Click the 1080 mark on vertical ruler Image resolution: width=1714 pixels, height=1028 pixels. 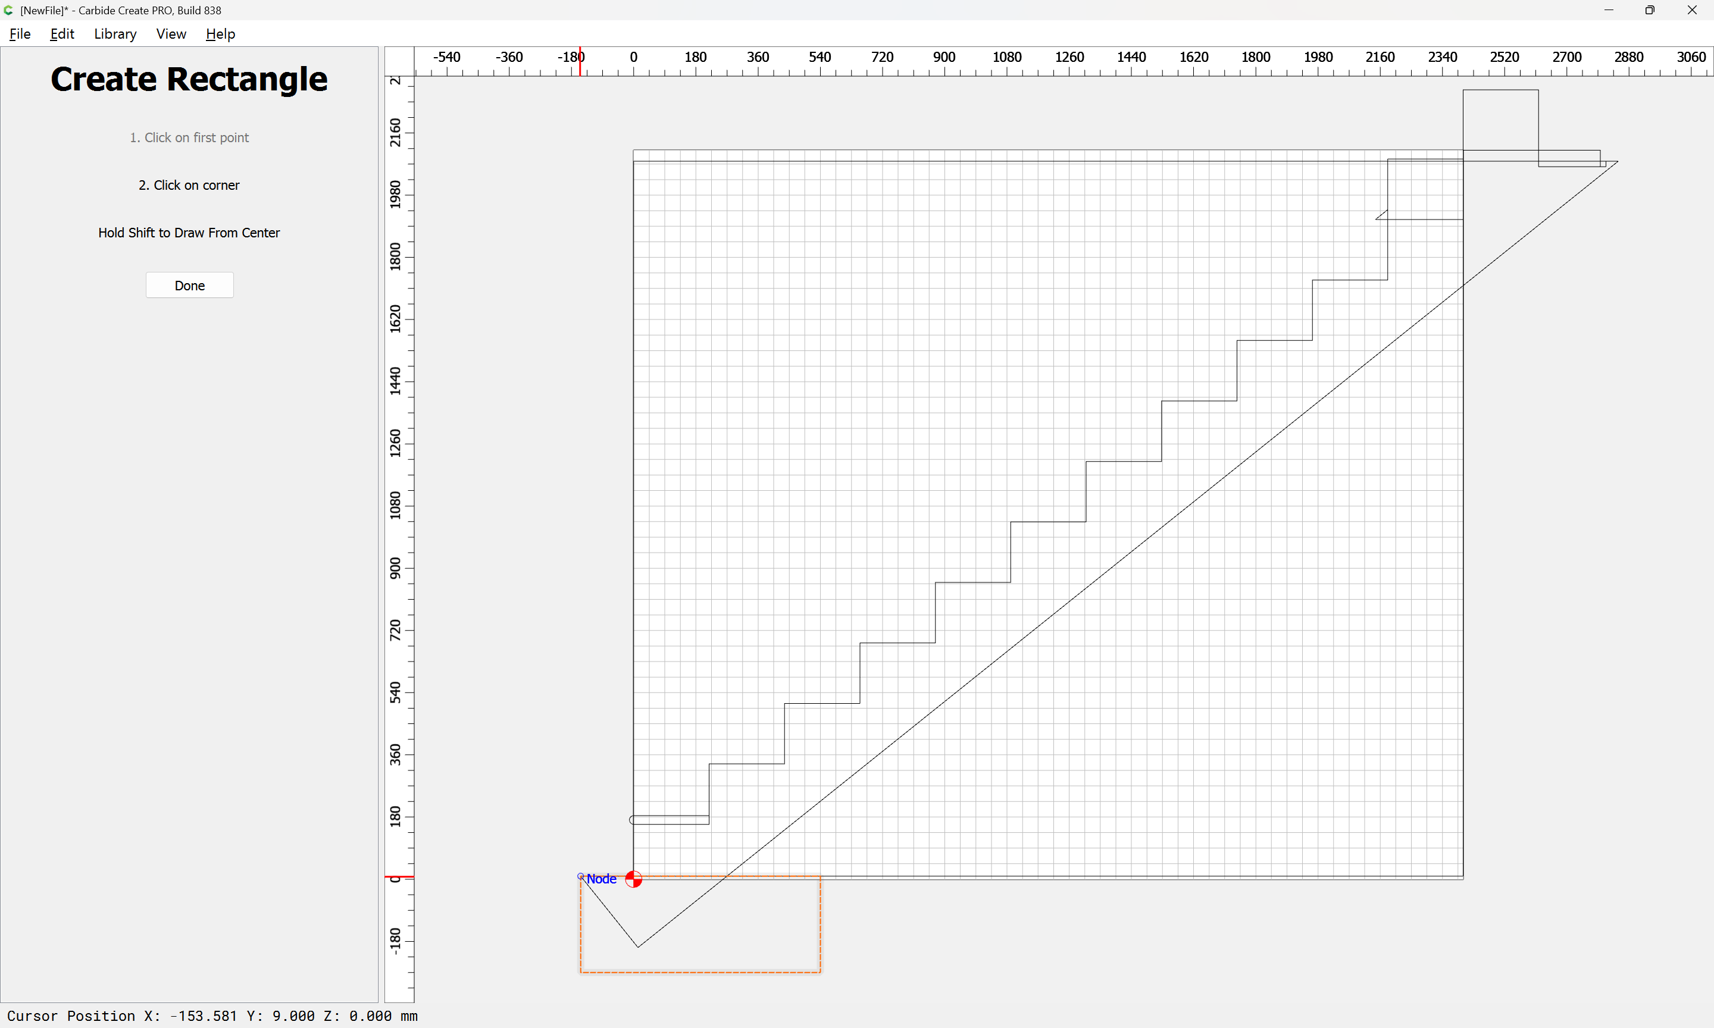(x=396, y=505)
